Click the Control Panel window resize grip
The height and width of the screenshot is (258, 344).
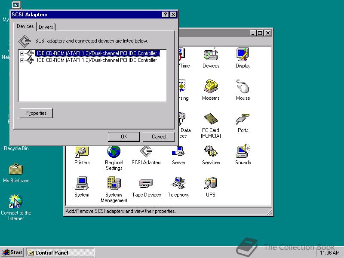point(269,212)
